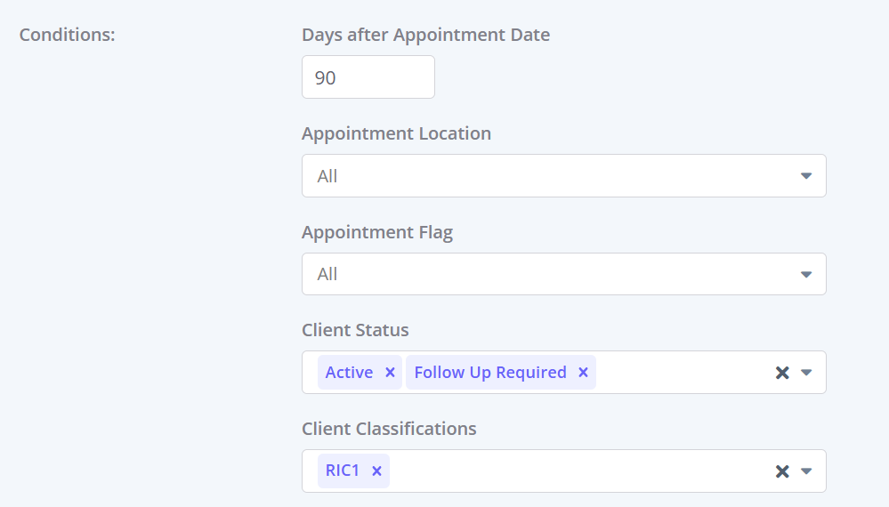Expand the Appointment Location dropdown arrow
Viewport: 889px width, 507px height.
805,176
